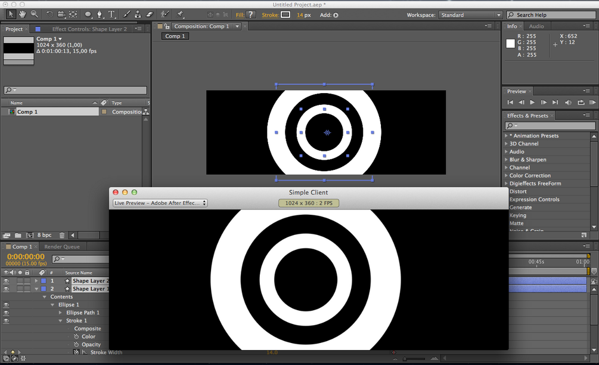Expand or collapse Transfer Controls pane
Screen dimensions: 599x365
pyautogui.click(x=14, y=358)
